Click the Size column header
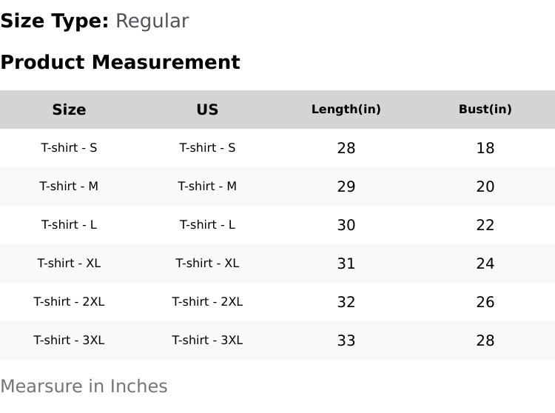Viewport: 555px width, 413px height. tap(69, 110)
